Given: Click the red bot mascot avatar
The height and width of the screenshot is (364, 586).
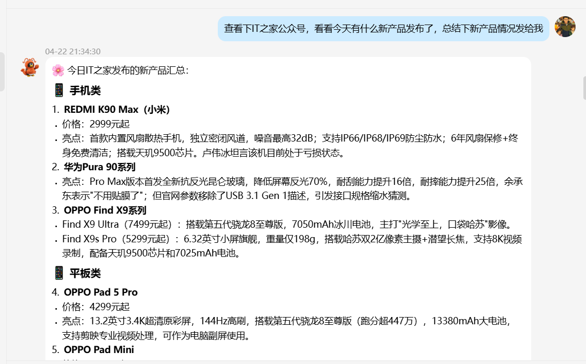Looking at the screenshot, I should pyautogui.click(x=30, y=67).
